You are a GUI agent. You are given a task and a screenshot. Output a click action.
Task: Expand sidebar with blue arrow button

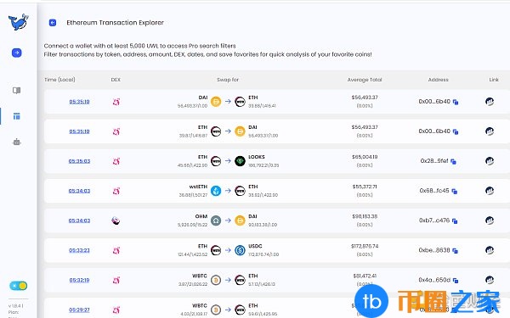click(x=17, y=53)
